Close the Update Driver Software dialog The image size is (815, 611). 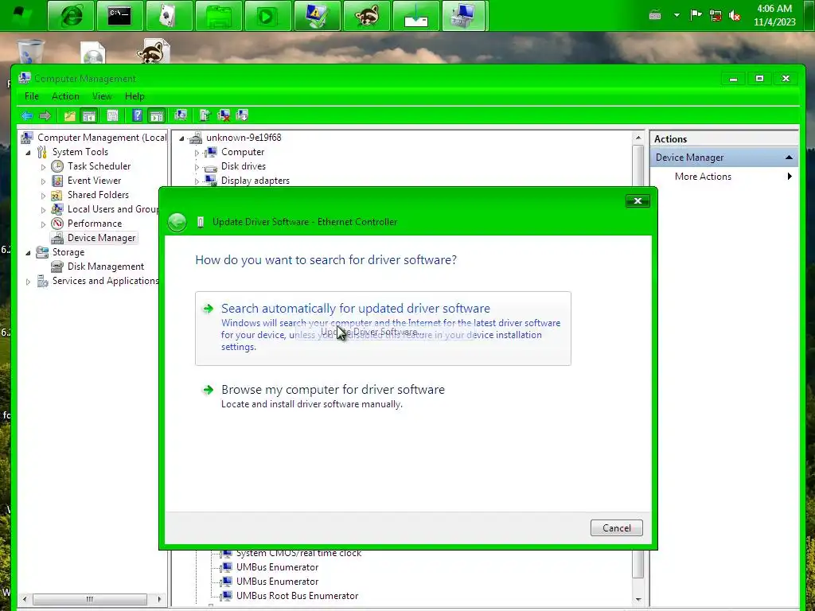pos(638,201)
